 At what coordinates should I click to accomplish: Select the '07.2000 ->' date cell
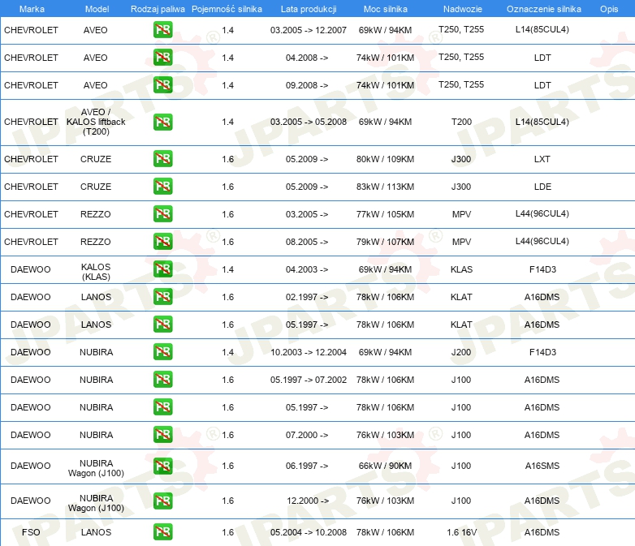[307, 435]
